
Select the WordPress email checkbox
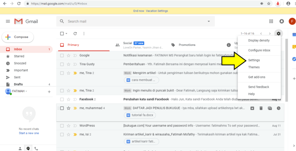tap(62, 126)
